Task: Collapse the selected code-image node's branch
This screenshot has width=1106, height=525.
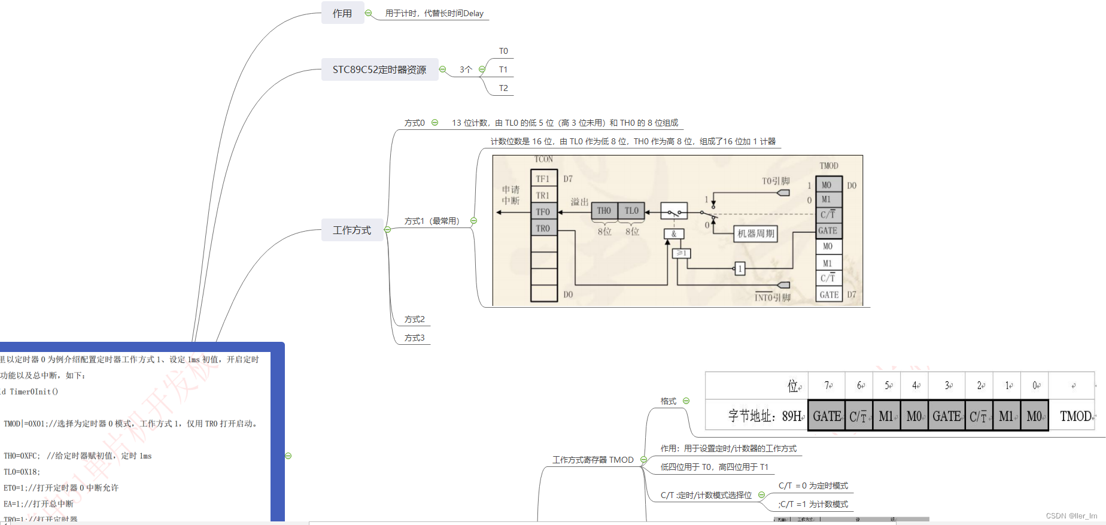Action: point(288,456)
